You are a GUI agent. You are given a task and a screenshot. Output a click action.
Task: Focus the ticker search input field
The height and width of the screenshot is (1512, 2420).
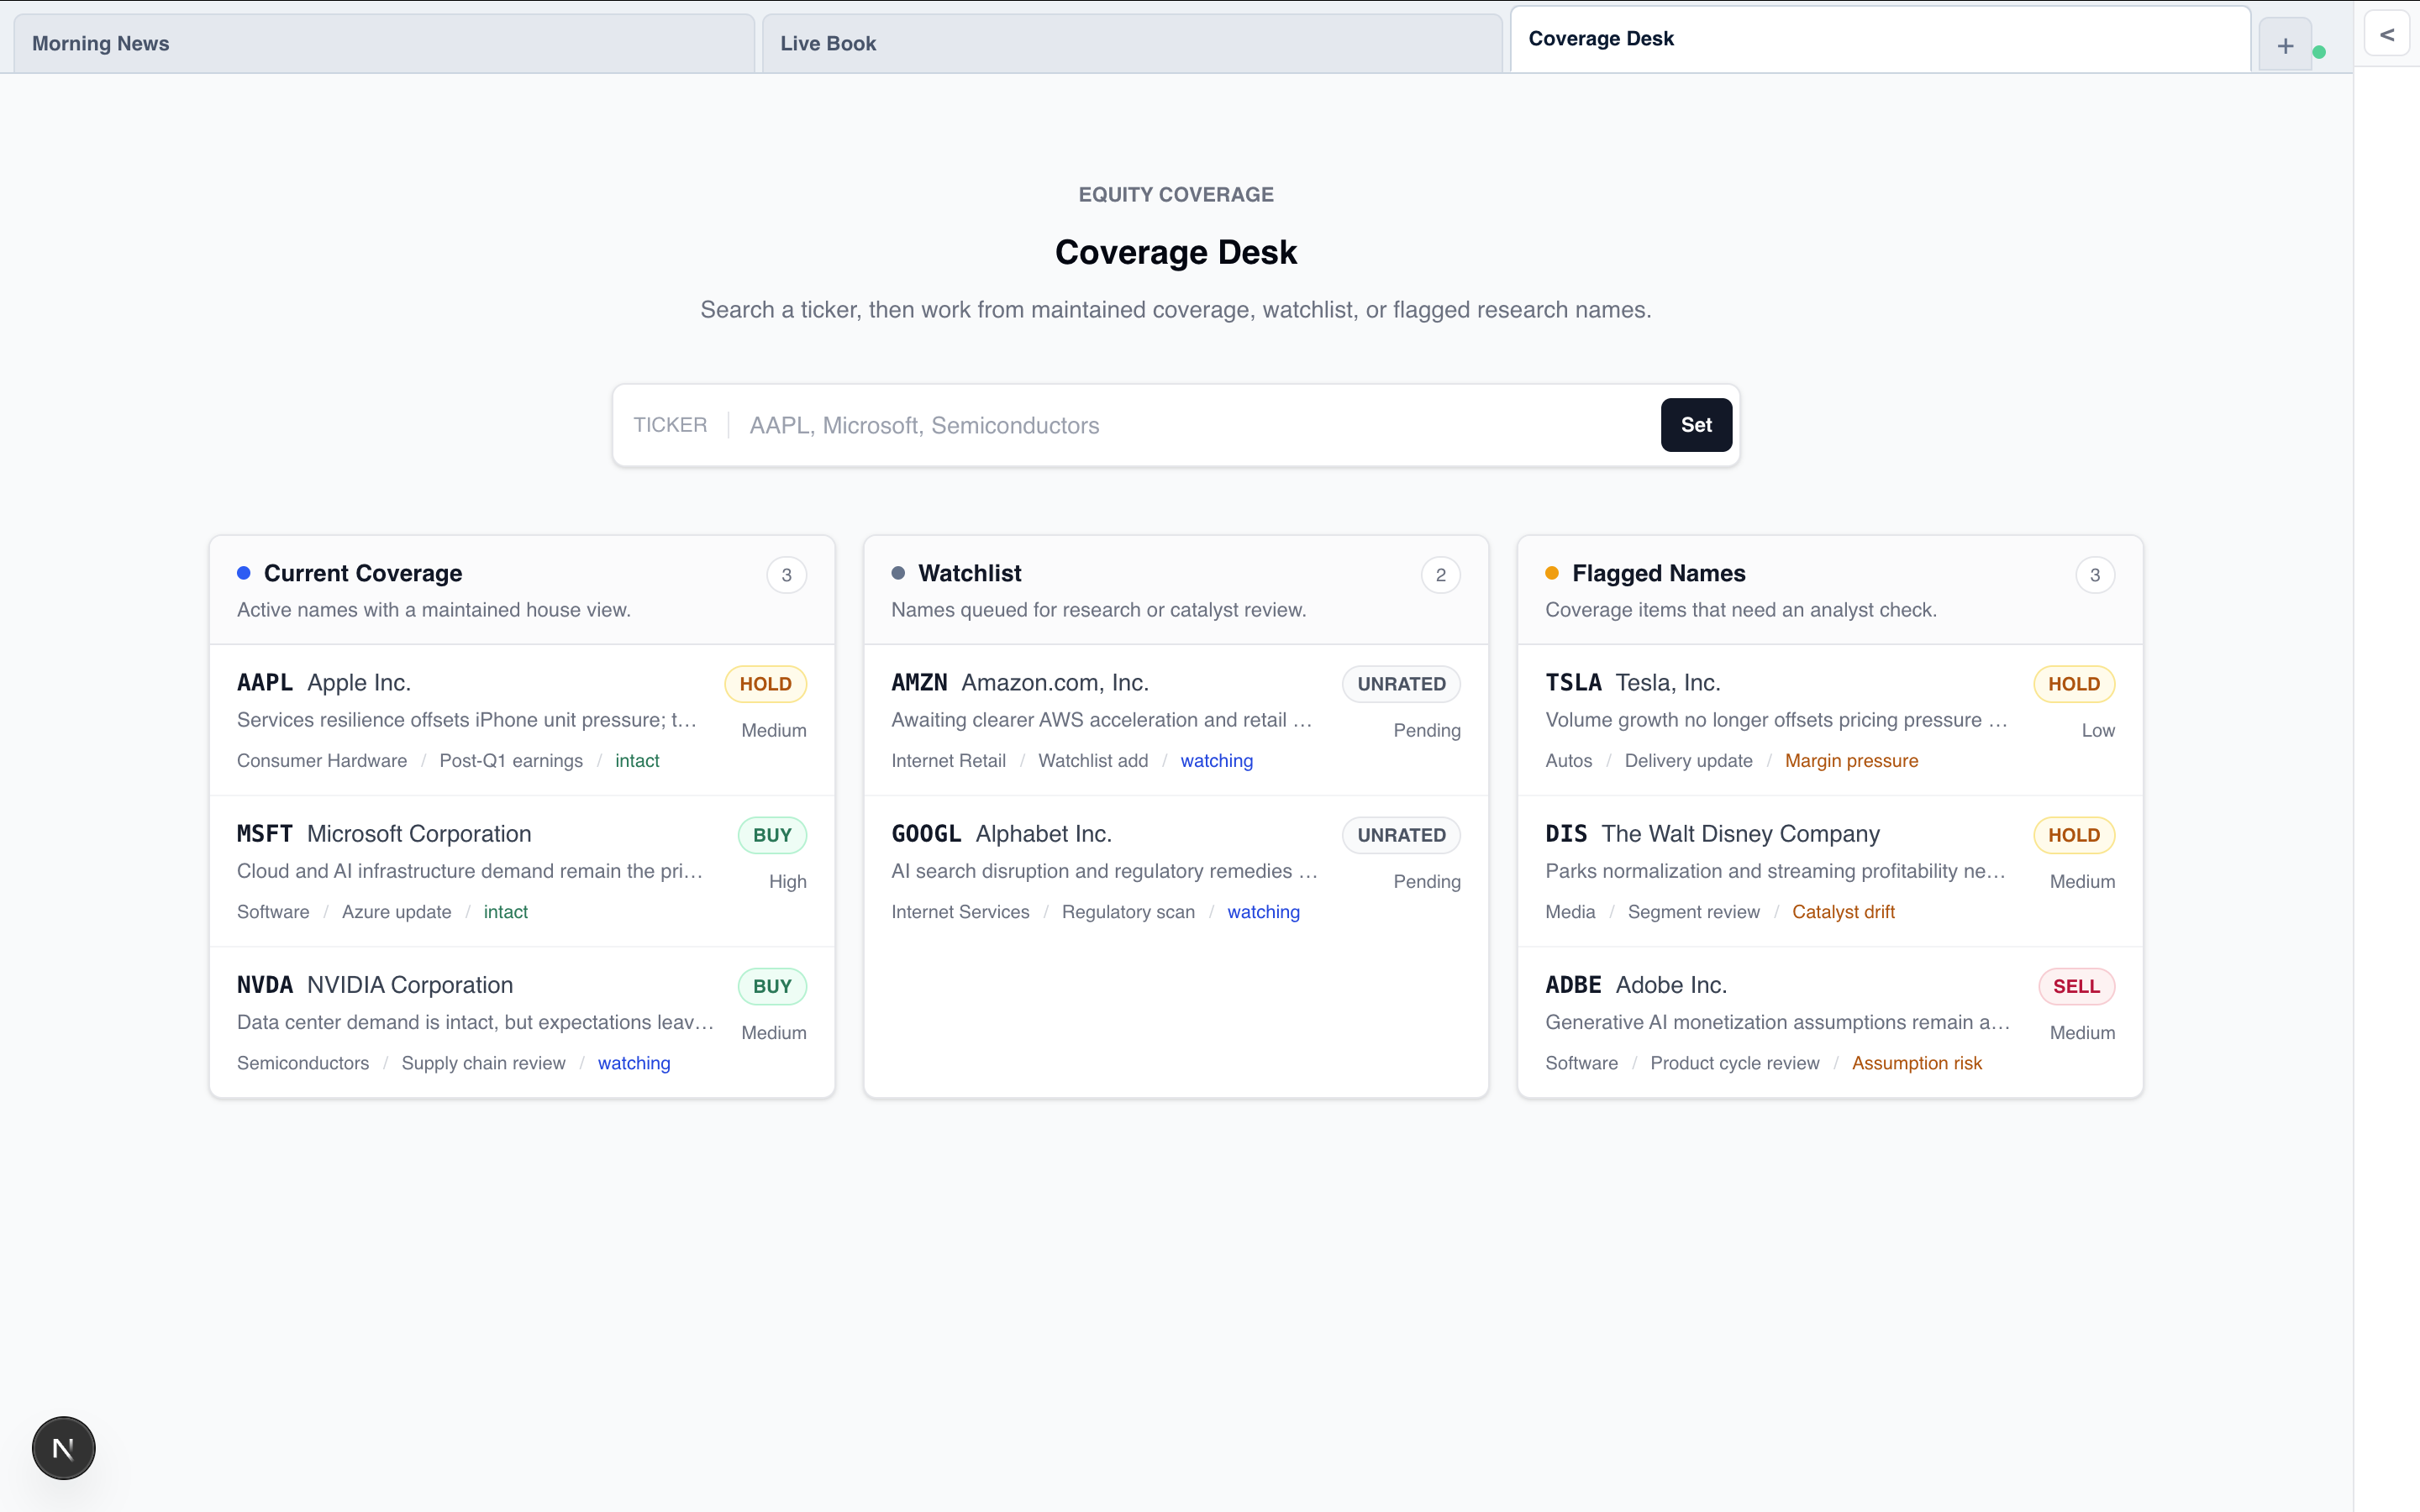[1190, 425]
